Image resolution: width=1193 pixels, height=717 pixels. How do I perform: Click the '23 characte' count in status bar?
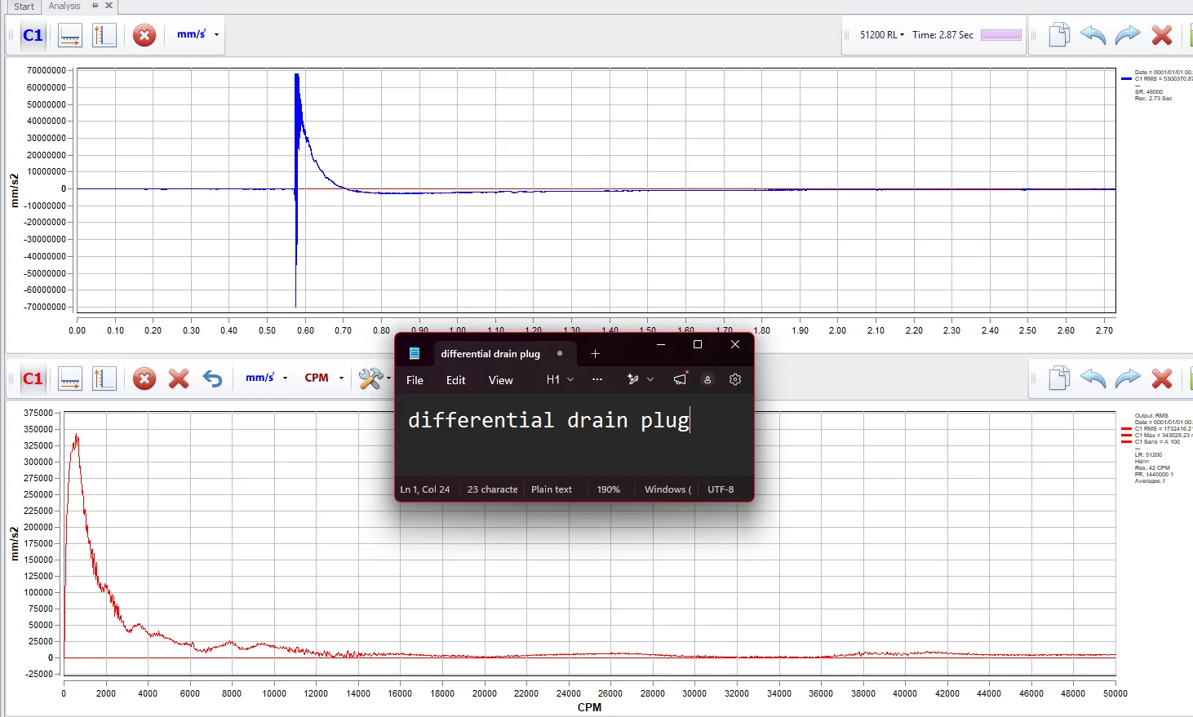click(x=492, y=489)
